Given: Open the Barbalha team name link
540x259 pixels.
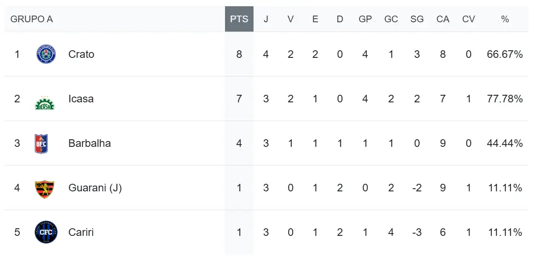Looking at the screenshot, I should click(x=90, y=143).
